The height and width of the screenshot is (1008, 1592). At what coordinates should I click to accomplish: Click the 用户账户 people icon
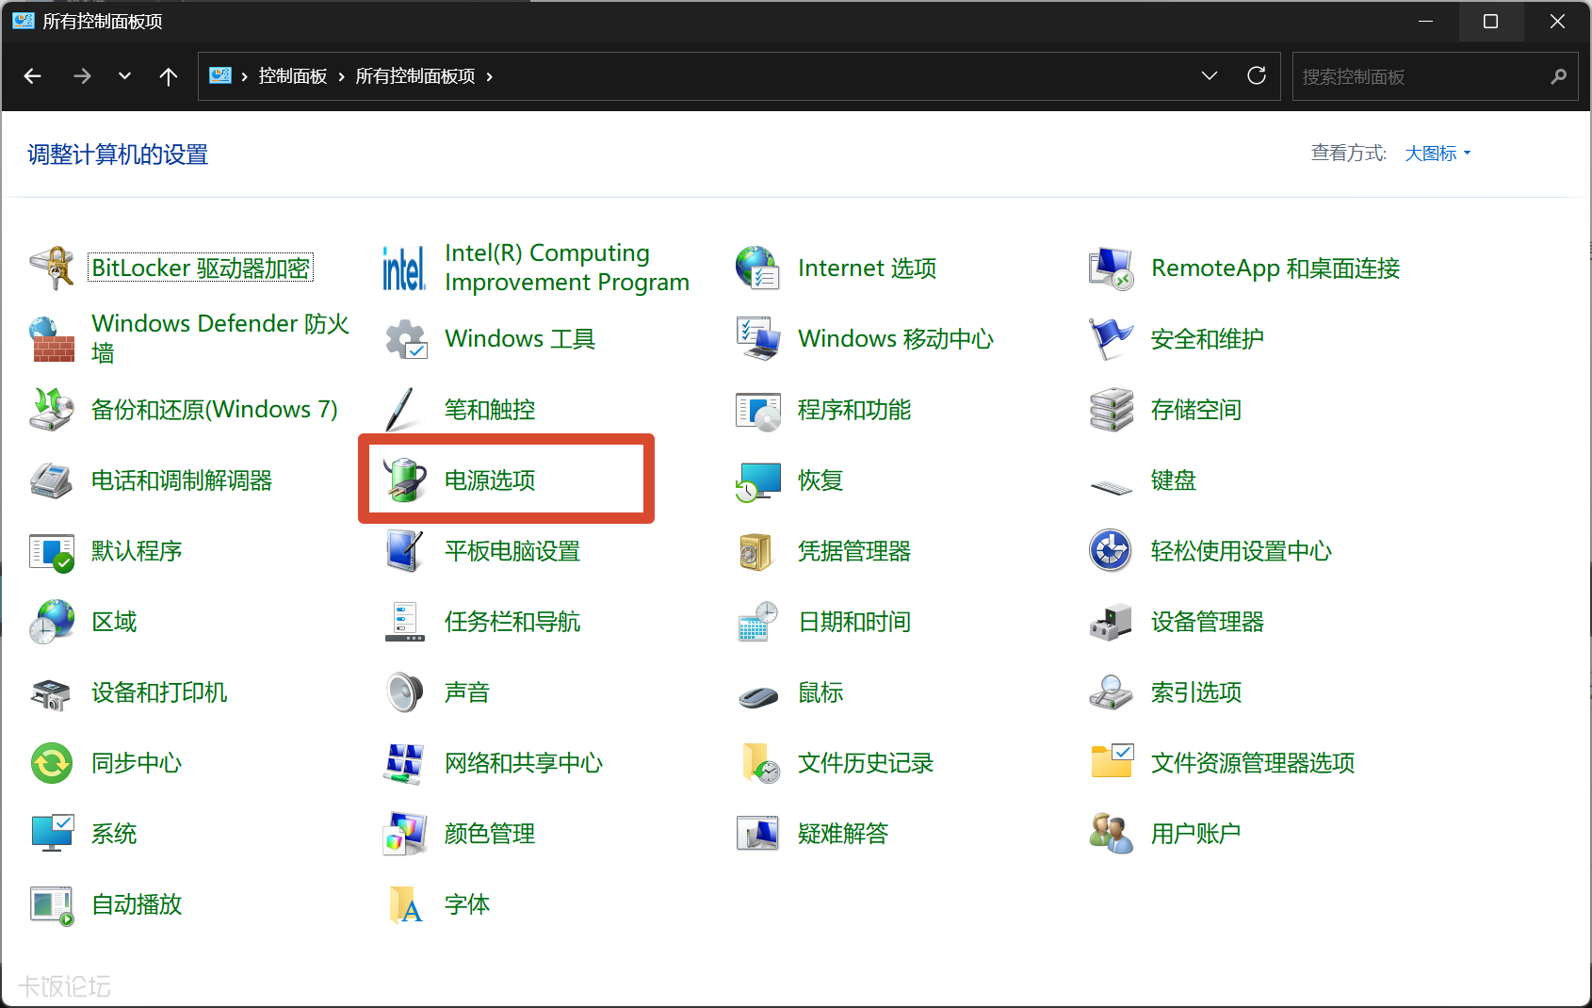pyautogui.click(x=1112, y=834)
